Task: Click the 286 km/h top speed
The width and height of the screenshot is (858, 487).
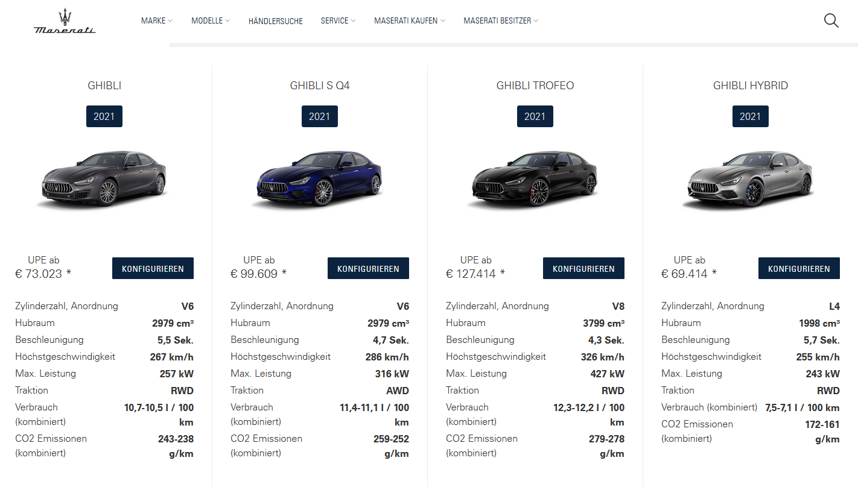Action: pyautogui.click(x=387, y=357)
